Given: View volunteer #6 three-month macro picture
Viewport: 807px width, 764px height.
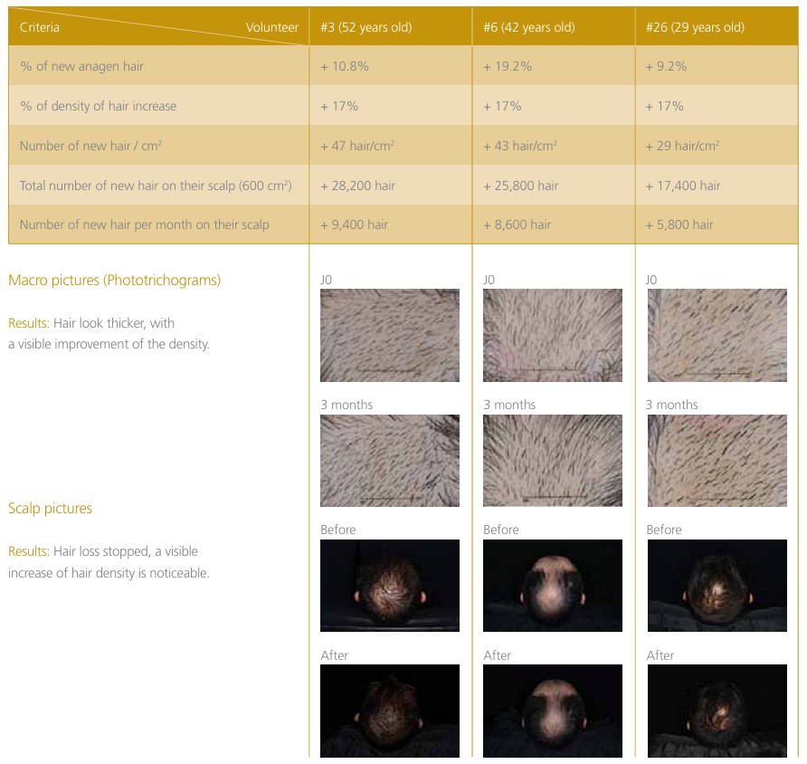Looking at the screenshot, I should click(552, 461).
